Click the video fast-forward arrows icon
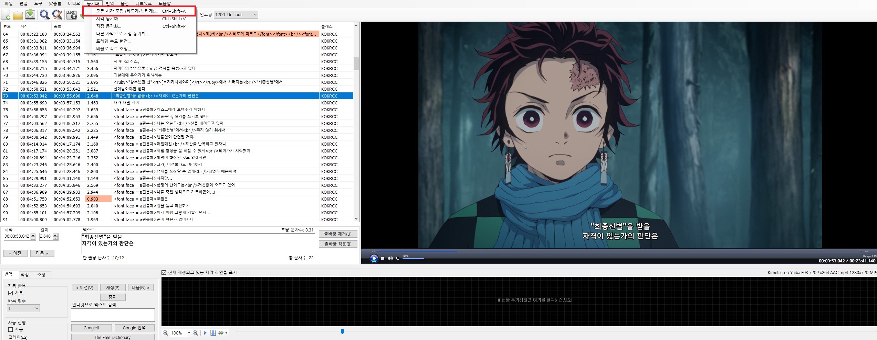The height and width of the screenshot is (340, 877). coord(867,251)
